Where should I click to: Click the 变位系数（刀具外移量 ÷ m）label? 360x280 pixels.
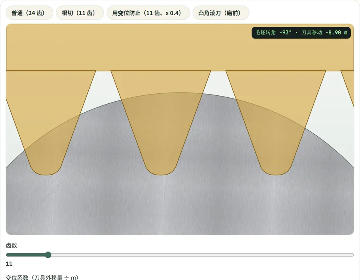42,277
